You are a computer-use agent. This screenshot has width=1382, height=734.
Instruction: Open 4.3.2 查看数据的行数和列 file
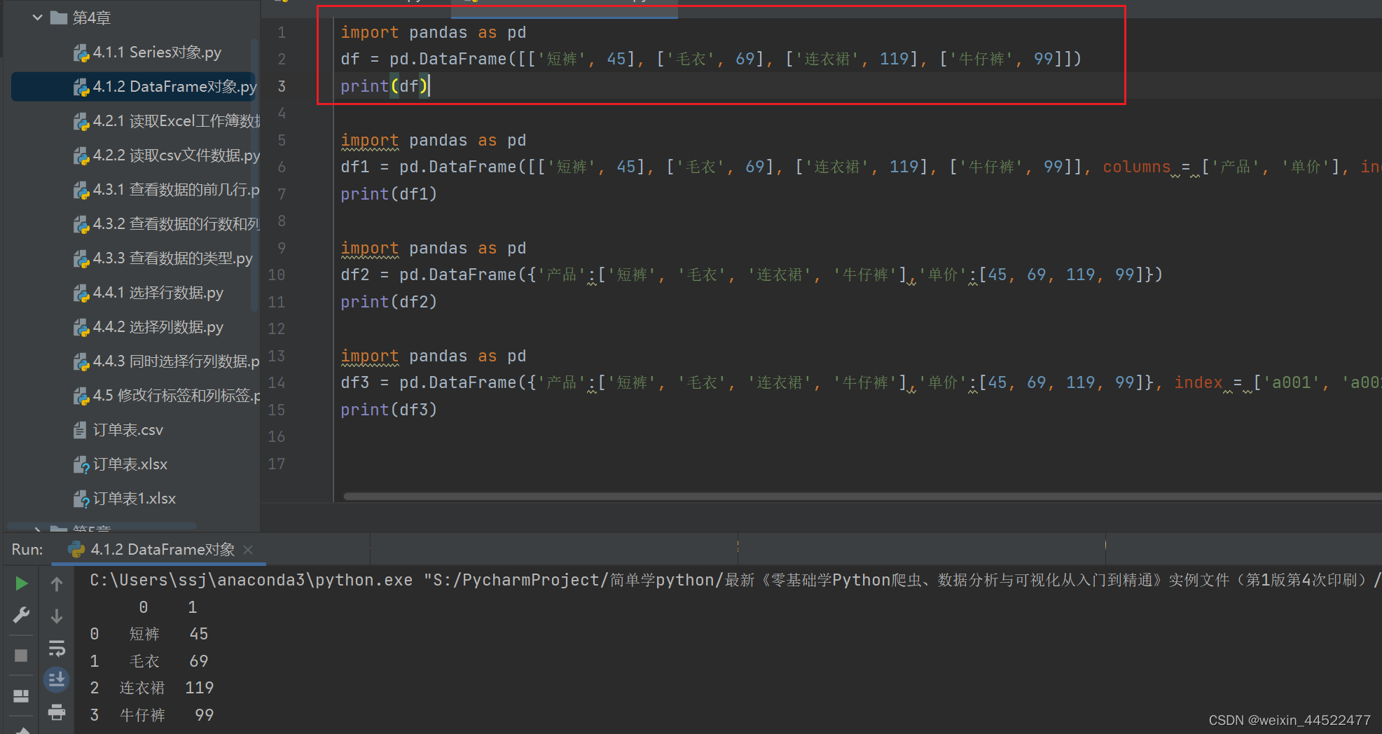tap(176, 224)
